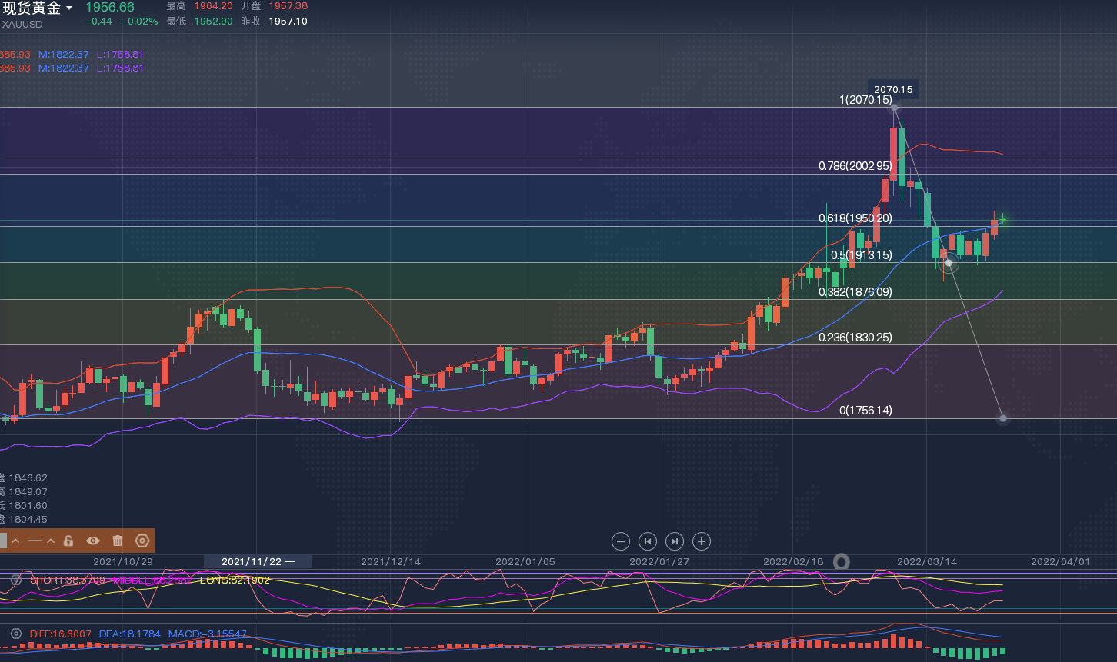Screen dimensions: 1117x662
Task: Click the Fibonacci anchor point at 0(1756.14)
Action: click(x=1002, y=418)
